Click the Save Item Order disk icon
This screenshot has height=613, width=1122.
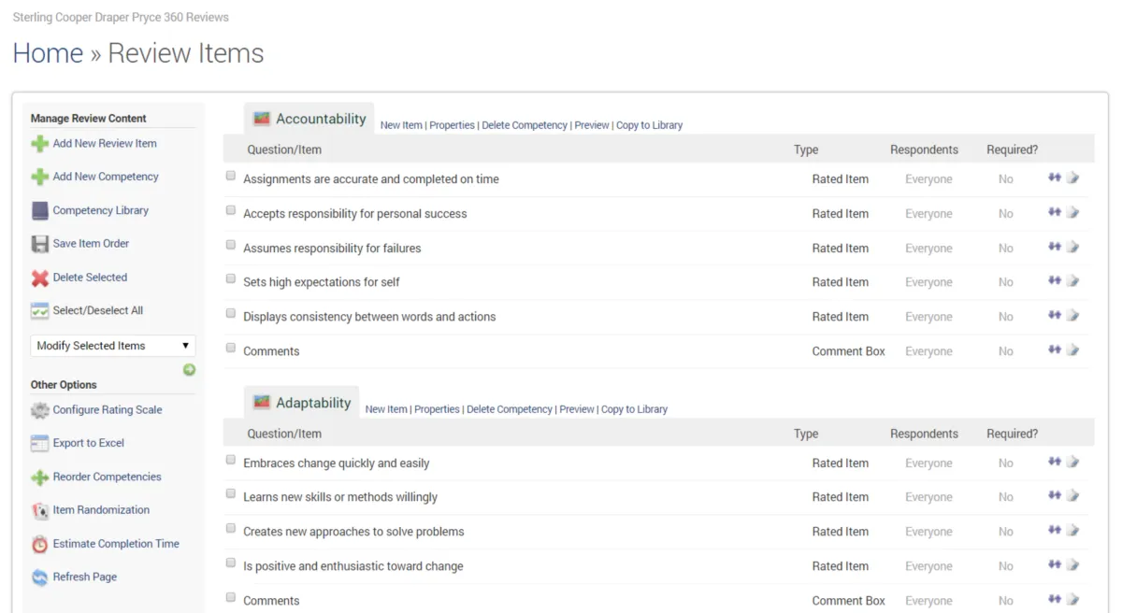pyautogui.click(x=39, y=244)
